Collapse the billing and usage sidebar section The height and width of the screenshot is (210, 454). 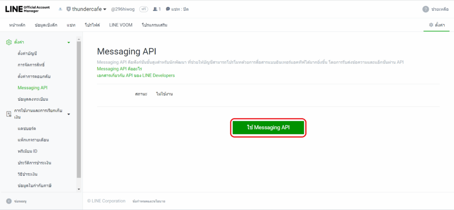[68, 114]
